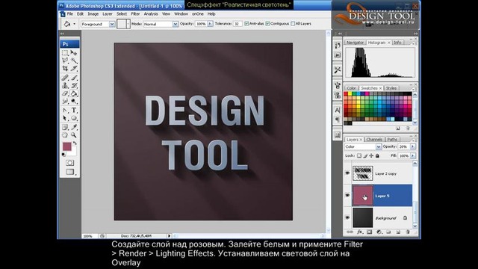Select the Horizontal Type tool
478x269 pixels.
(74, 110)
